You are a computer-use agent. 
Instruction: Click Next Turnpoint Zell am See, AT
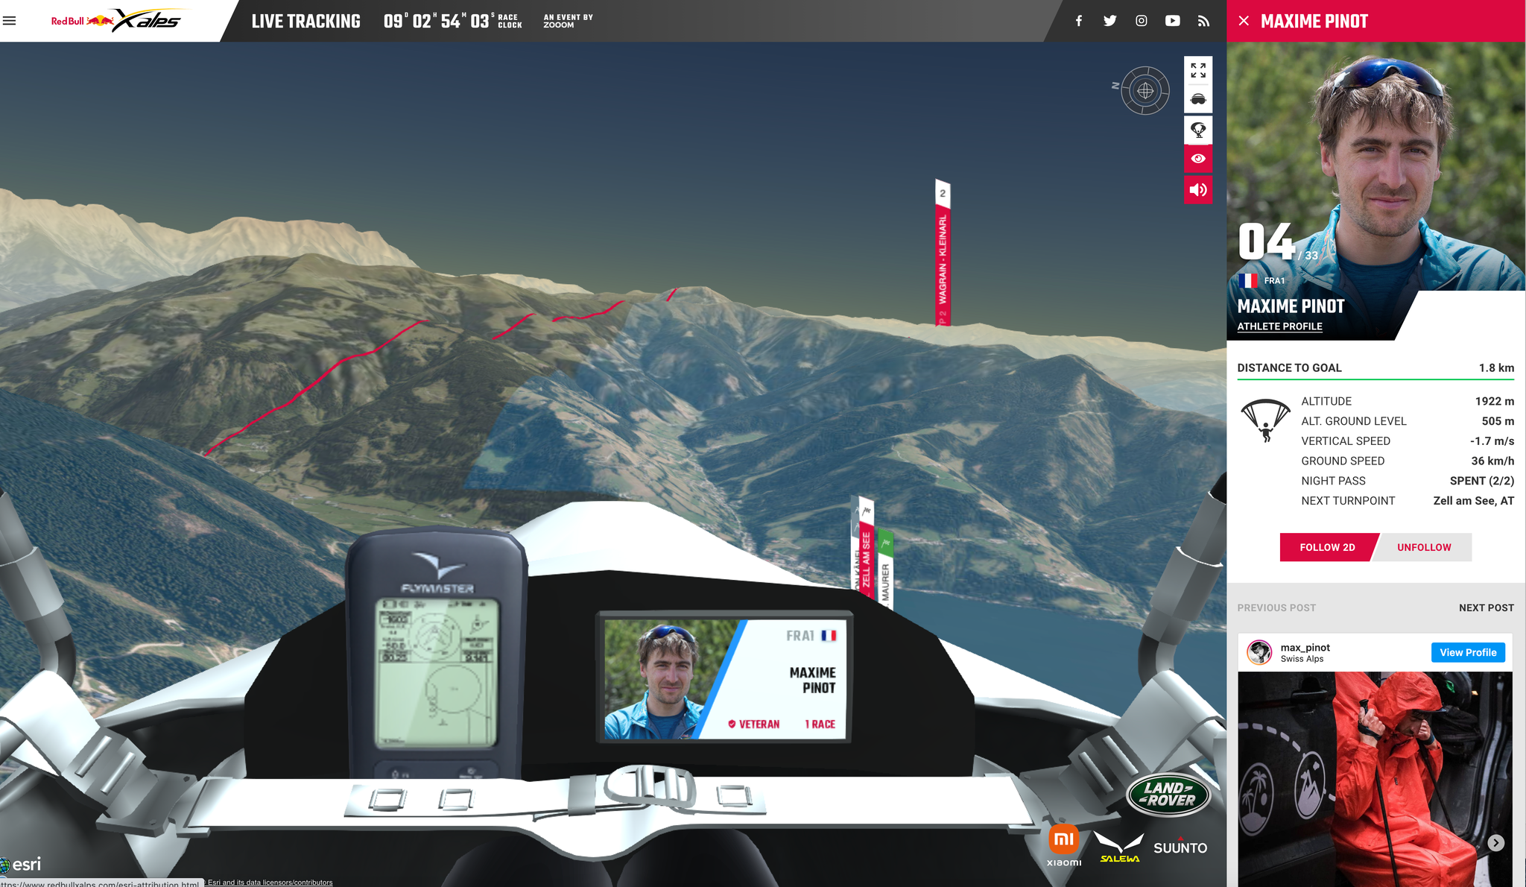[x=1473, y=501]
